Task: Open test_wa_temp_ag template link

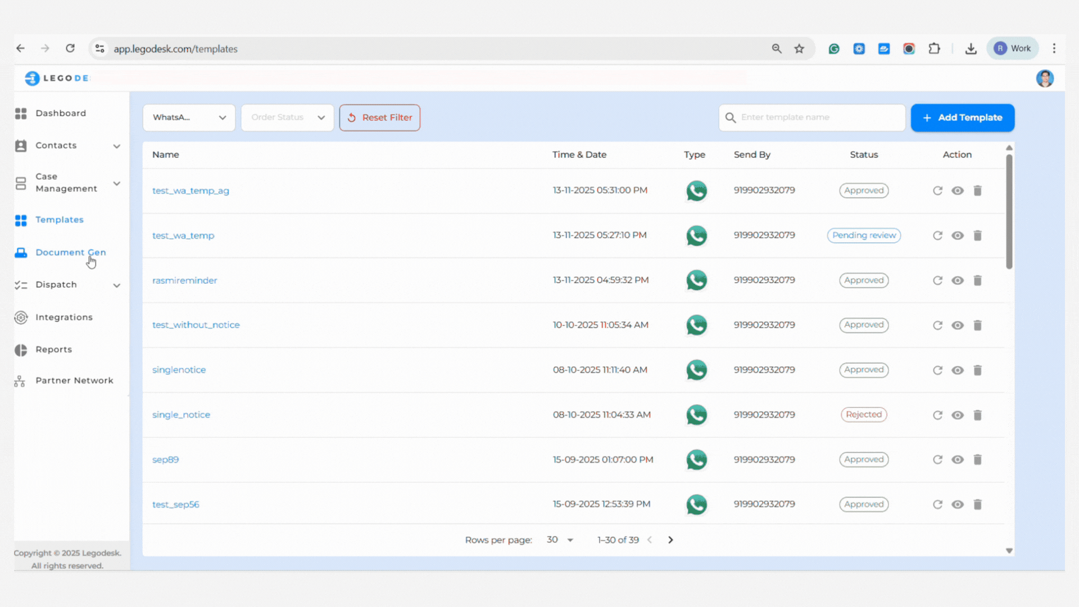Action: (x=191, y=191)
